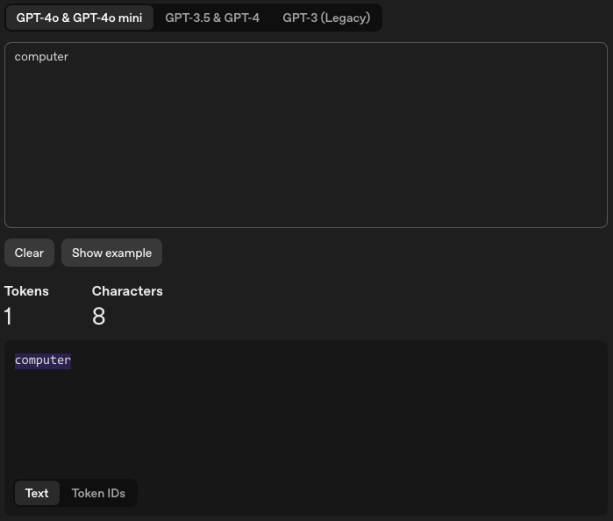This screenshot has width=613, height=521.
Task: Focus the empty middle of the text input area
Action: (x=306, y=140)
